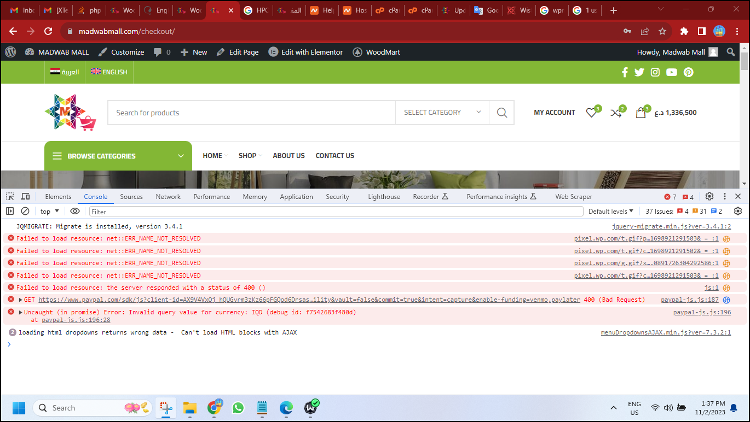
Task: Click the DevTools inspect element icon
Action: (x=10, y=197)
